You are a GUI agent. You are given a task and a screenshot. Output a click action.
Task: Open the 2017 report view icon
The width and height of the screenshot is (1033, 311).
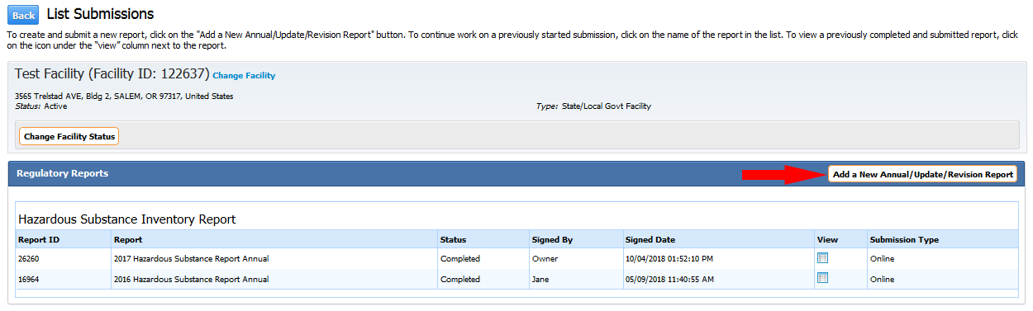point(822,258)
